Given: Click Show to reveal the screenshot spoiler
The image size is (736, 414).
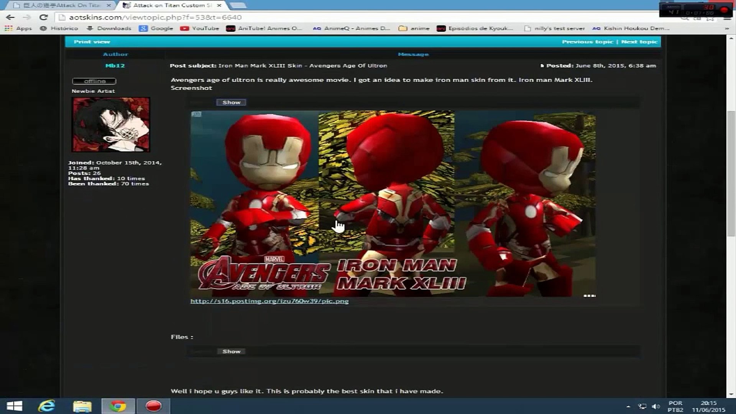Looking at the screenshot, I should (231, 102).
